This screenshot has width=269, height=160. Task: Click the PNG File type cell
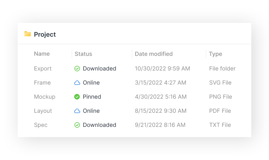click(x=220, y=97)
